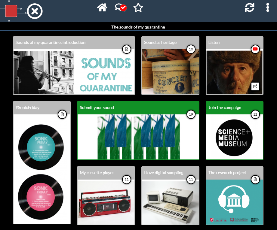
Task: Open 'The research project' card title
Action: (227, 173)
